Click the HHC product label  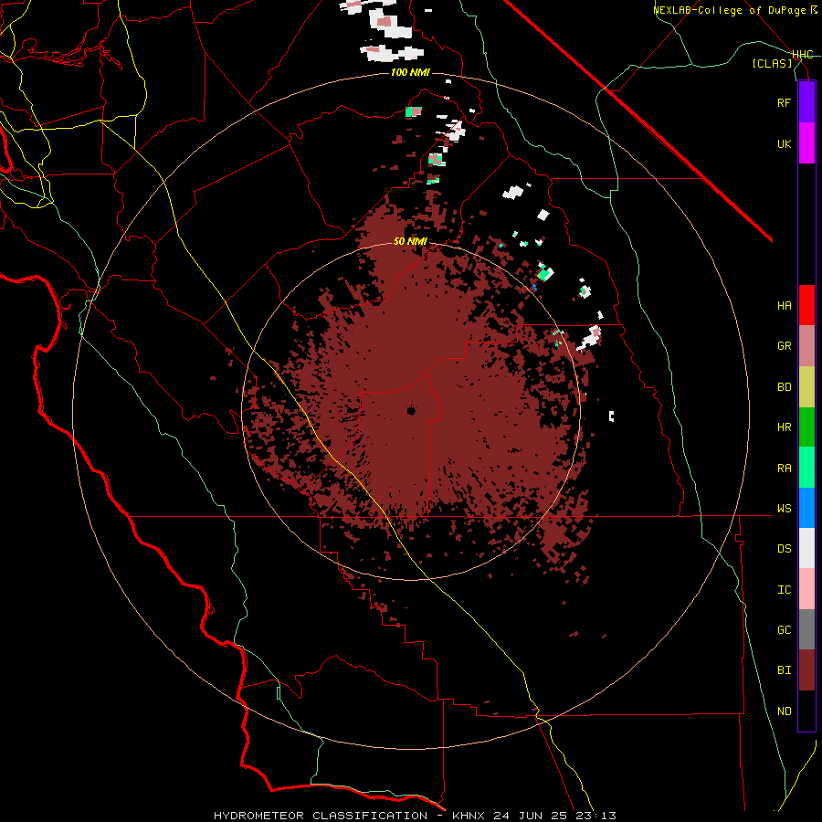point(802,55)
